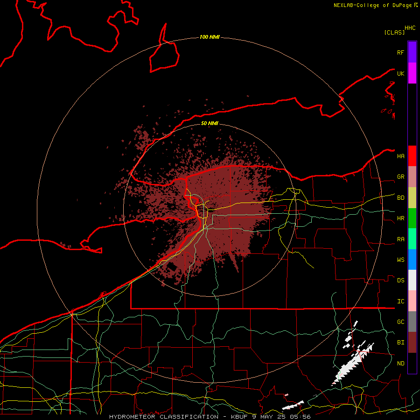The image size is (420, 420).
Task: Click the ND black legend swatch
Action: point(412,363)
